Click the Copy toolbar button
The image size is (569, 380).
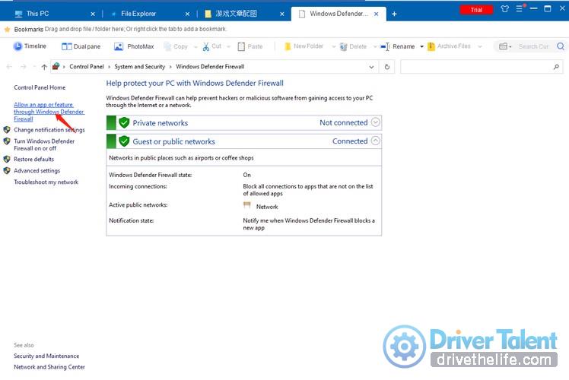coord(176,46)
